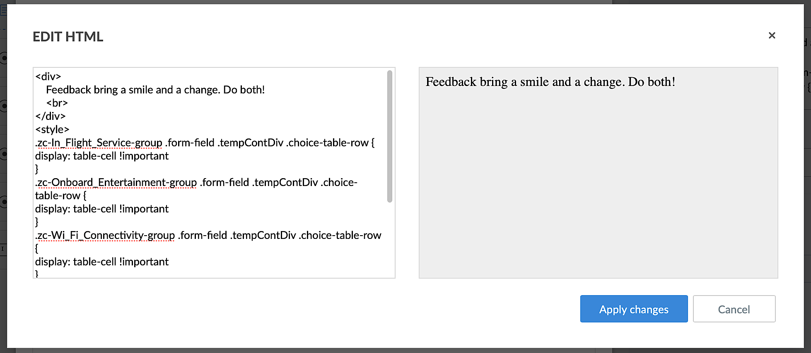Click the Apply changes button

click(x=633, y=309)
